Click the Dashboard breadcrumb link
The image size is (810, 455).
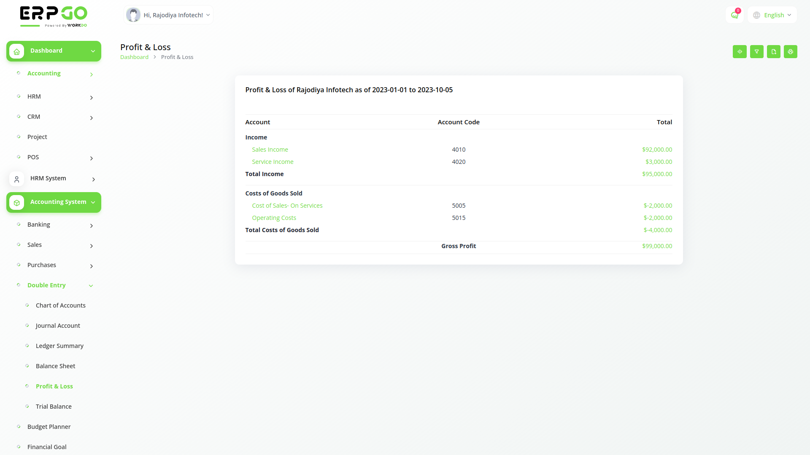coord(134,57)
